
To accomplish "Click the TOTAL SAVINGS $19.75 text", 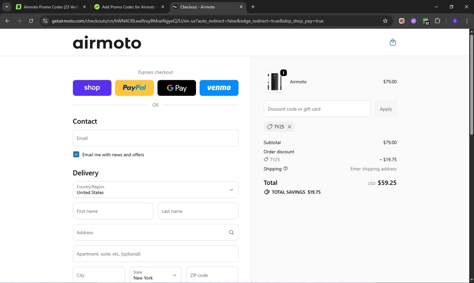I will pos(296,192).
